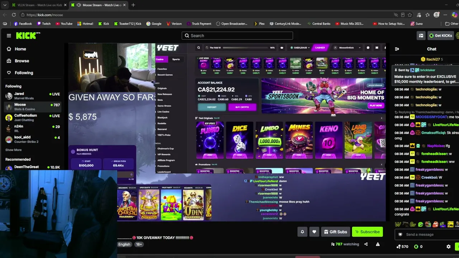Click the Gift Subs button
Screen dimensions: 459x258
pyautogui.click(x=336, y=232)
